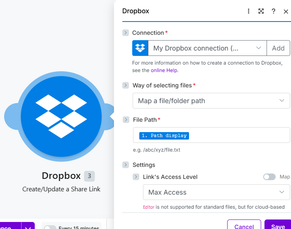This screenshot has height=229, width=291.
Task: Open the Max Access dropdown
Action: pos(216,192)
